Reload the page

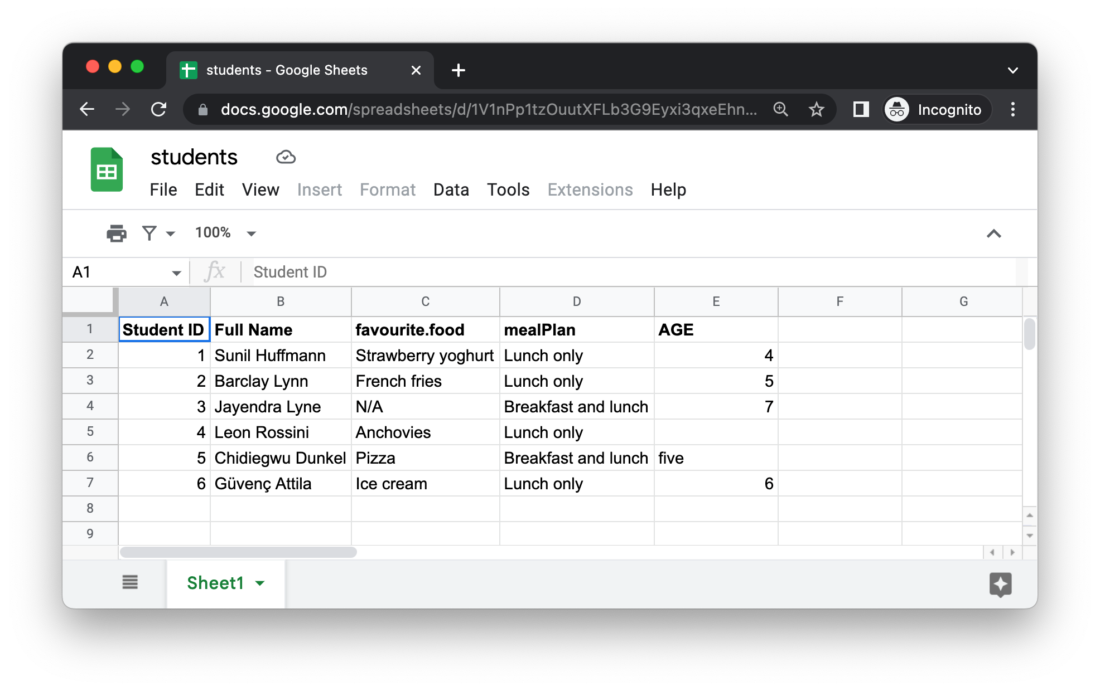[x=158, y=109]
